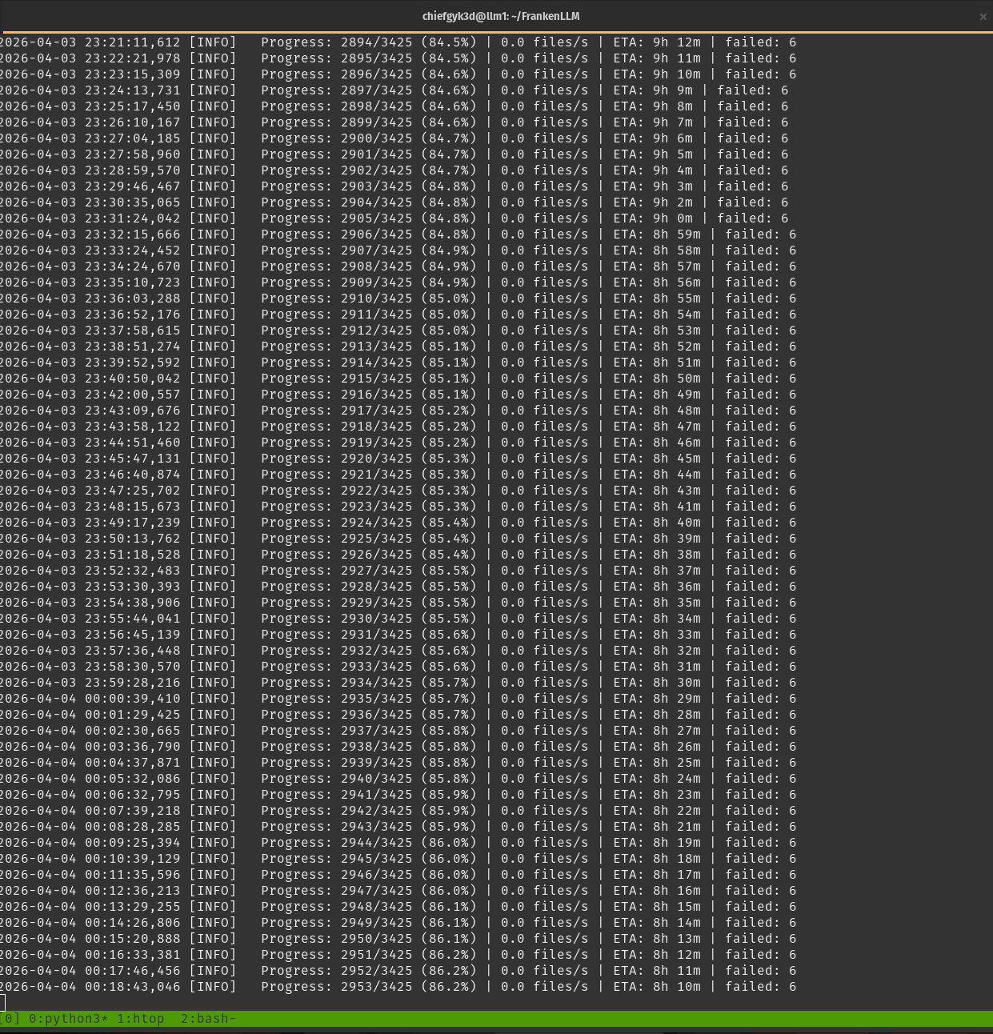The height and width of the screenshot is (1034, 993).
Task: Click timestamp 23:30:35,065 log line
Action: (133, 202)
